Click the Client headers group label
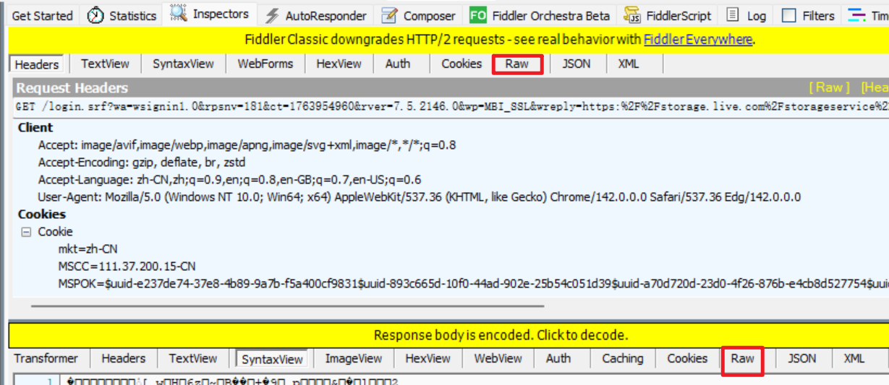 click(x=35, y=128)
